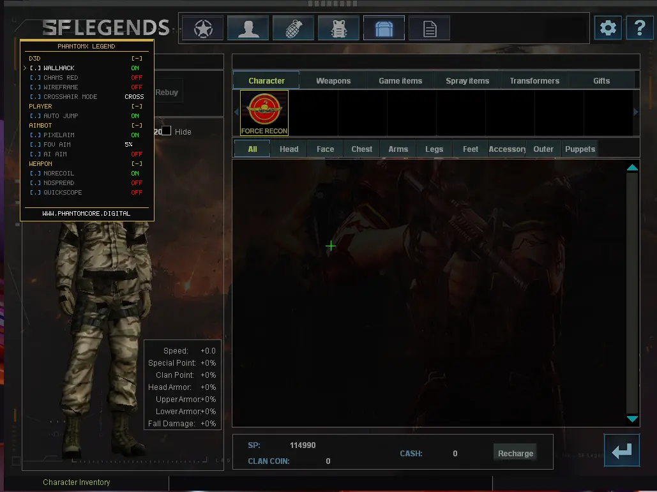
Task: Filter items by Feet
Action: 471,149
